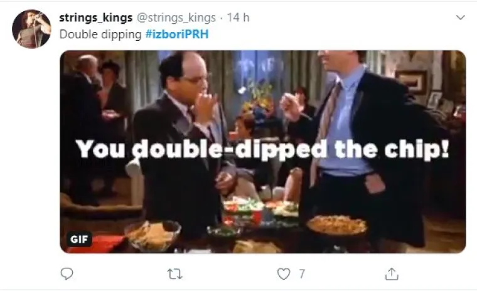Select the 'Double dipping' tweet text

pyautogui.click(x=100, y=34)
